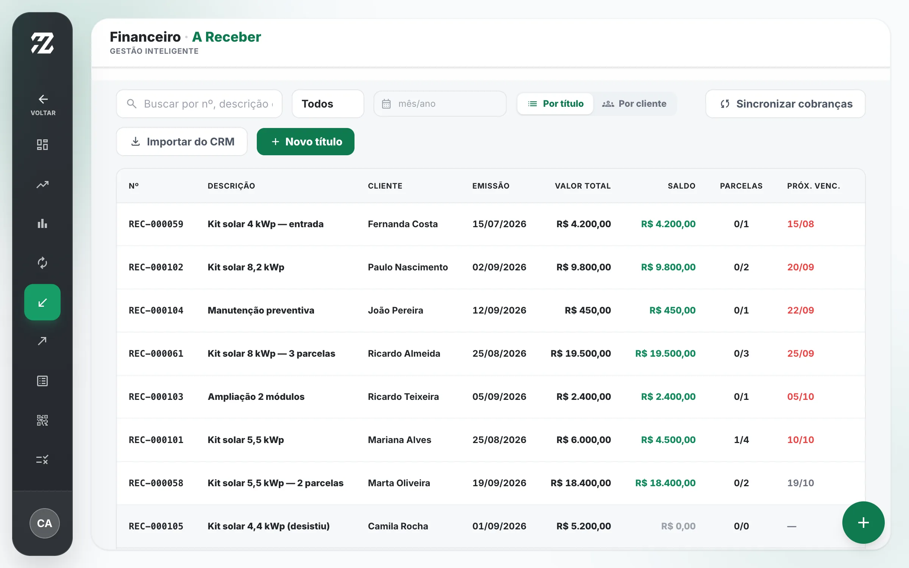Click the search field for titles
The image size is (909, 568).
[x=199, y=104]
